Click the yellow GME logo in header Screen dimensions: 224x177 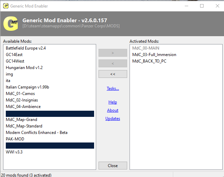[11, 24]
